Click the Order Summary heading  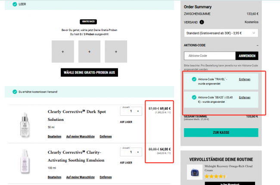198,7
